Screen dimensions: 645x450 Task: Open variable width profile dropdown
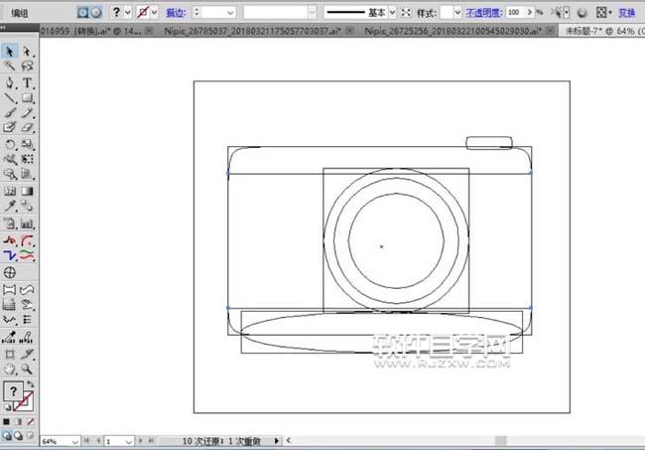tap(313, 13)
